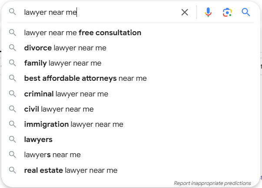The height and width of the screenshot is (188, 262).
Task: Open Google Lens image search icon
Action: [227, 12]
